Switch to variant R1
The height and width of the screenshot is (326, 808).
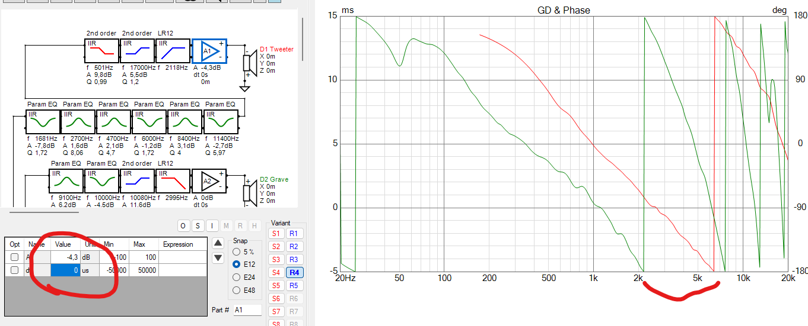294,233
